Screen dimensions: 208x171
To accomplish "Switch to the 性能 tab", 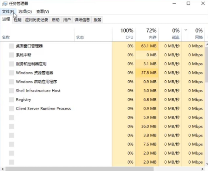I will [18, 20].
